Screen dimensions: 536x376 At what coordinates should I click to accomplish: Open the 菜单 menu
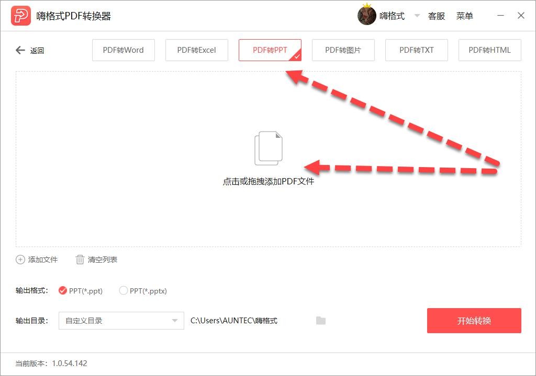pos(465,16)
